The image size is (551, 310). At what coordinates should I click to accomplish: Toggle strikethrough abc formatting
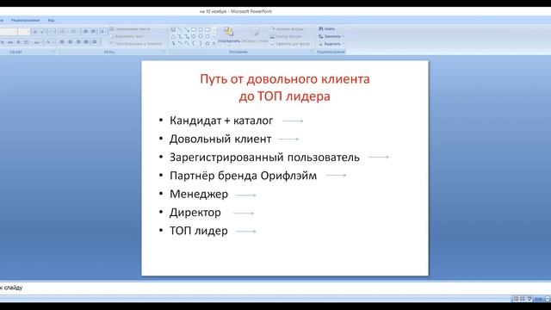click(10, 42)
